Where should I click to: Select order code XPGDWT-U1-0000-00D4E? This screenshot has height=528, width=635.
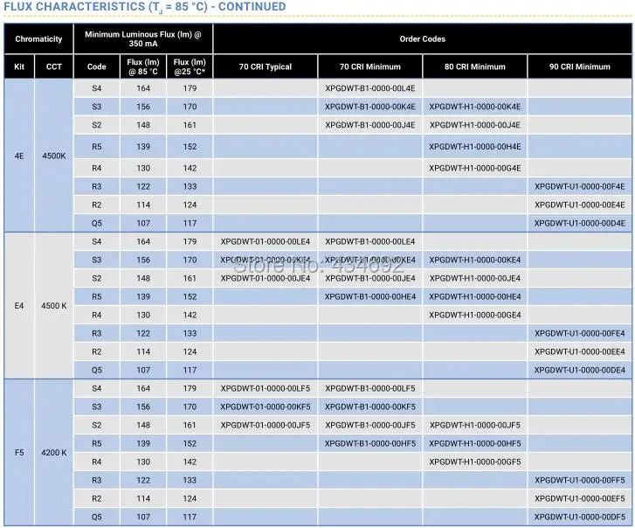579,223
